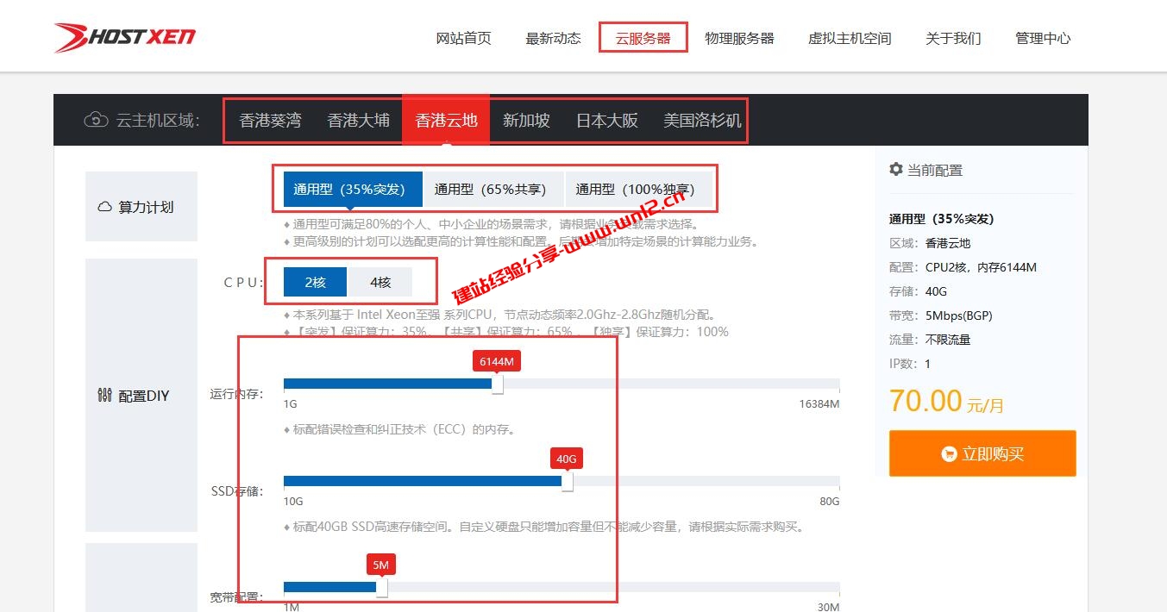This screenshot has width=1167, height=612.
Task: Select the 2核 CPU option
Action: coord(314,282)
